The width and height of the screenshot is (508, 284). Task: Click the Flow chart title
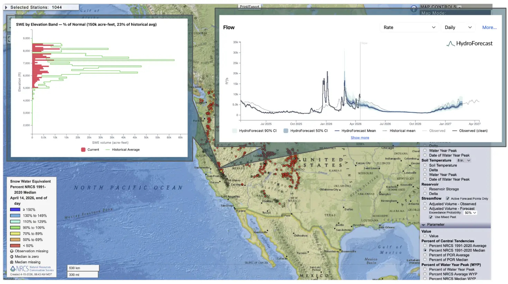[229, 27]
